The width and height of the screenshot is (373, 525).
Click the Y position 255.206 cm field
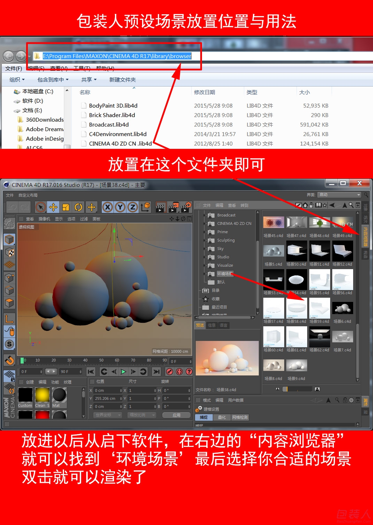tap(108, 398)
